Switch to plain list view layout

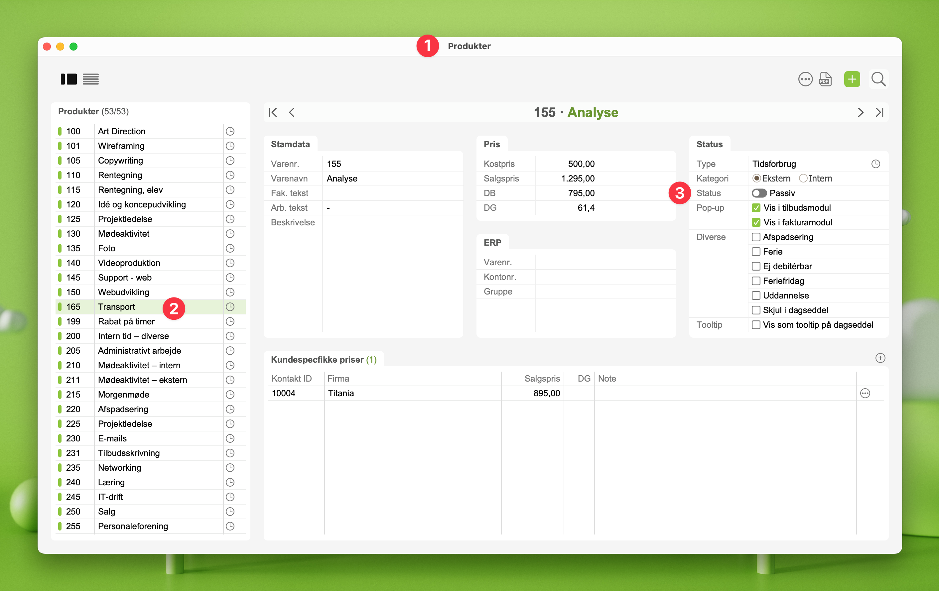point(90,79)
